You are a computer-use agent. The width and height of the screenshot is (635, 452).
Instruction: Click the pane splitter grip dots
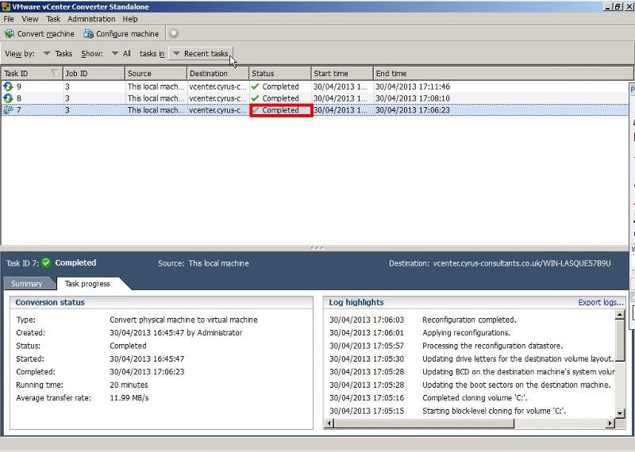click(x=317, y=247)
